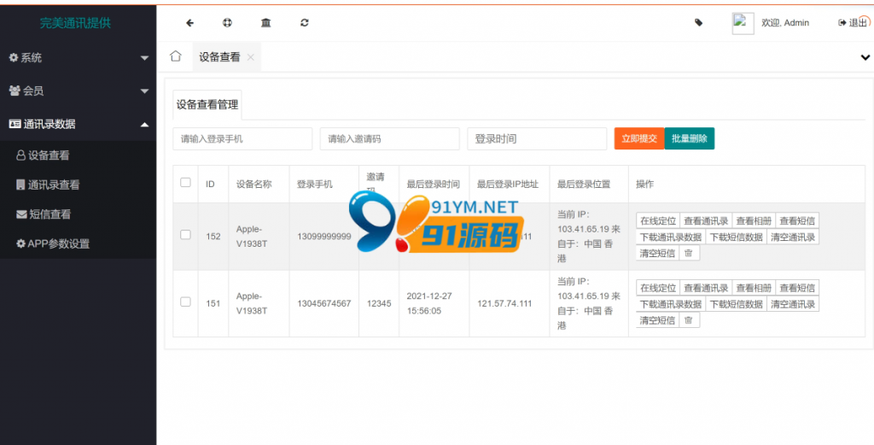
Task: Click the 请输入邀请码 input field
Action: 389,139
